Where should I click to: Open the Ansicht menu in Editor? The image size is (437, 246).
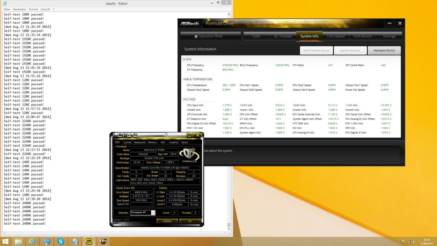46,9
